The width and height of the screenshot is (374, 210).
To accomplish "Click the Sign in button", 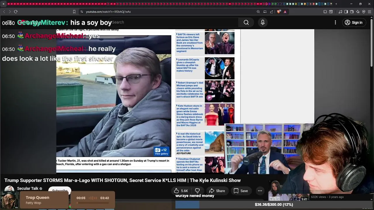I will [x=354, y=22].
